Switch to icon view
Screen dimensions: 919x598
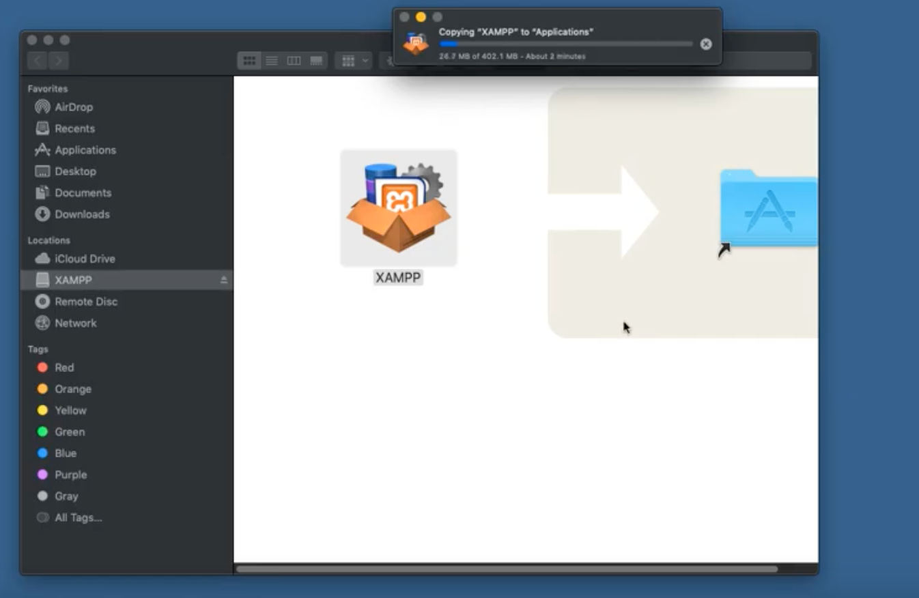[x=249, y=61]
